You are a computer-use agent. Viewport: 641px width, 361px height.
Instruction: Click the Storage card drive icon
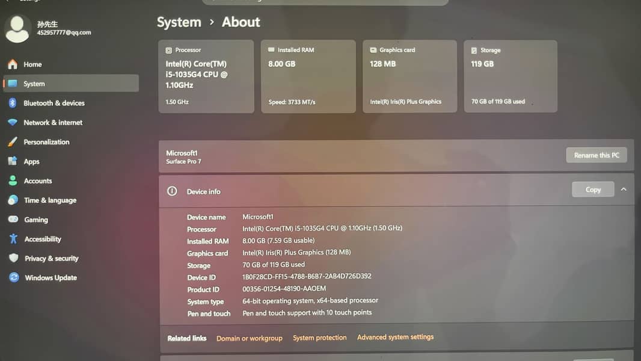click(474, 51)
